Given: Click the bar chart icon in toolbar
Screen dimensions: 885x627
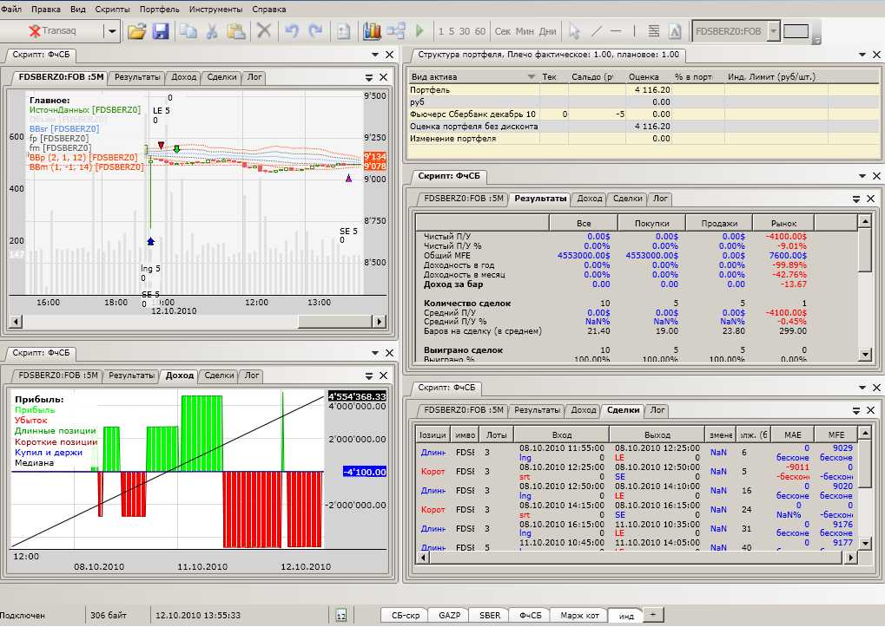Looking at the screenshot, I should click(x=373, y=31).
